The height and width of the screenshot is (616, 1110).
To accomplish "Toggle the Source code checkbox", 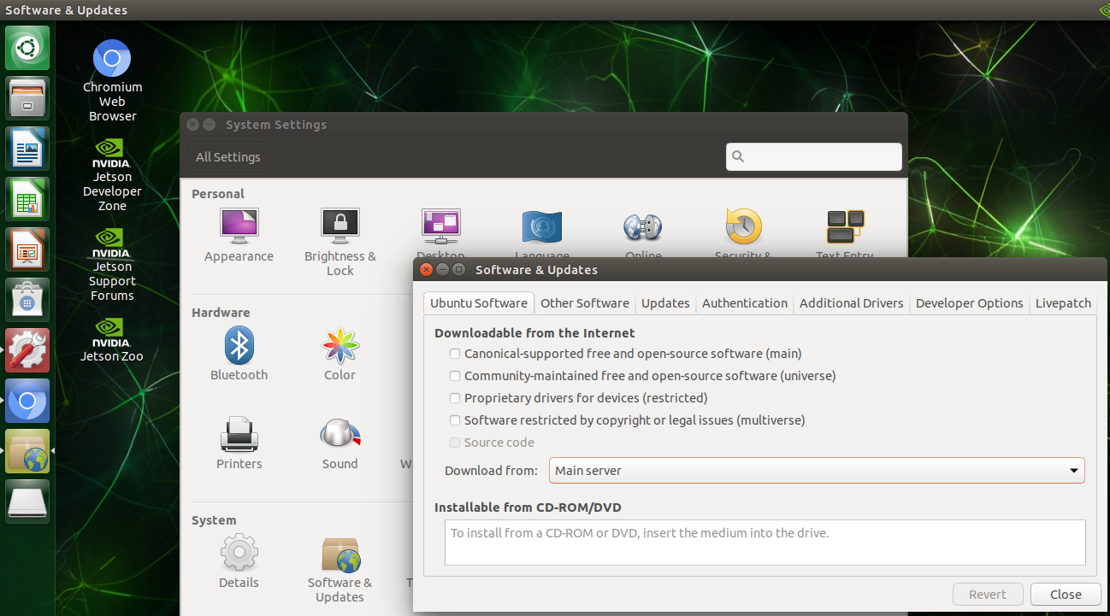I will tap(456, 443).
